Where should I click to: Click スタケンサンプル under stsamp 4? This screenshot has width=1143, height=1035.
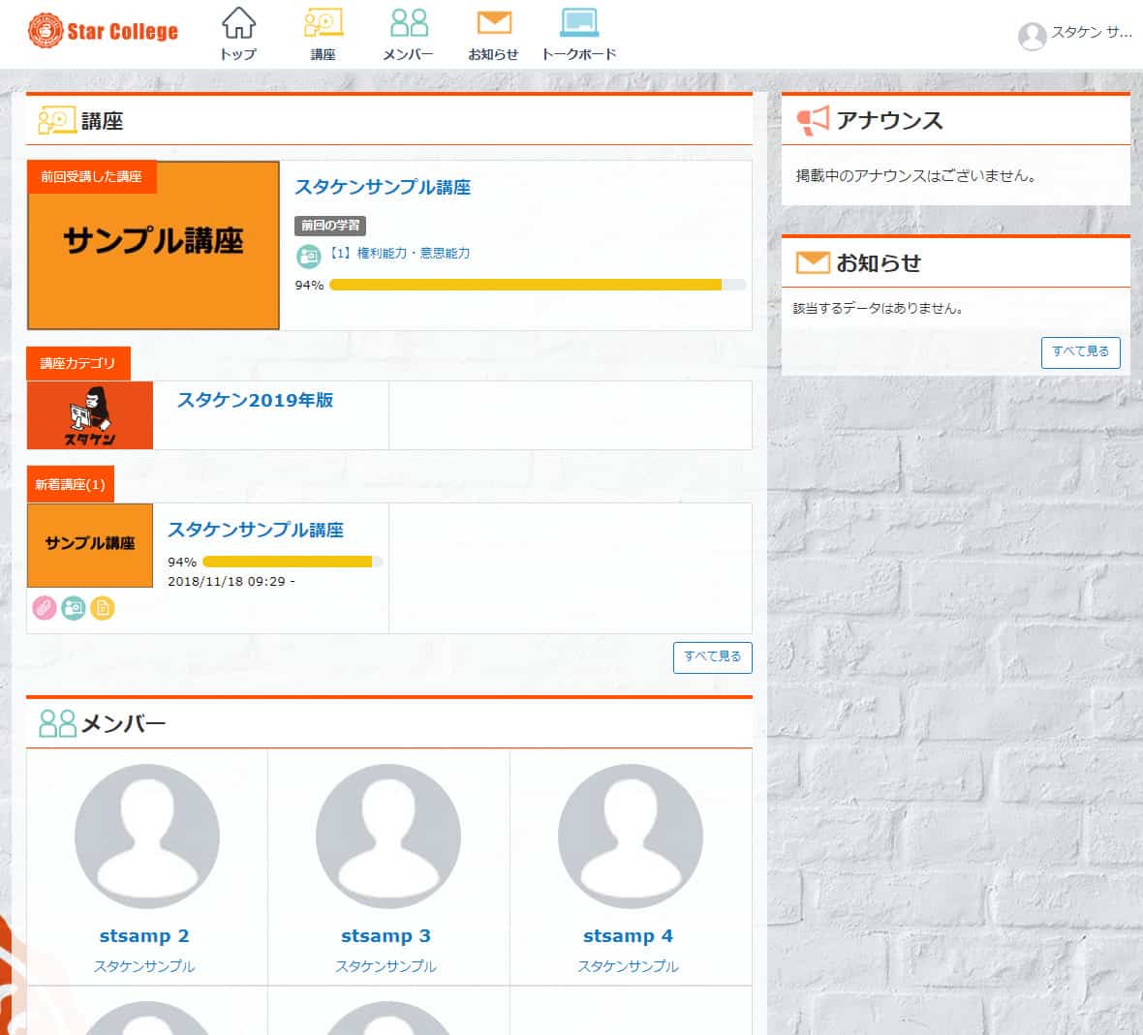pyautogui.click(x=628, y=966)
